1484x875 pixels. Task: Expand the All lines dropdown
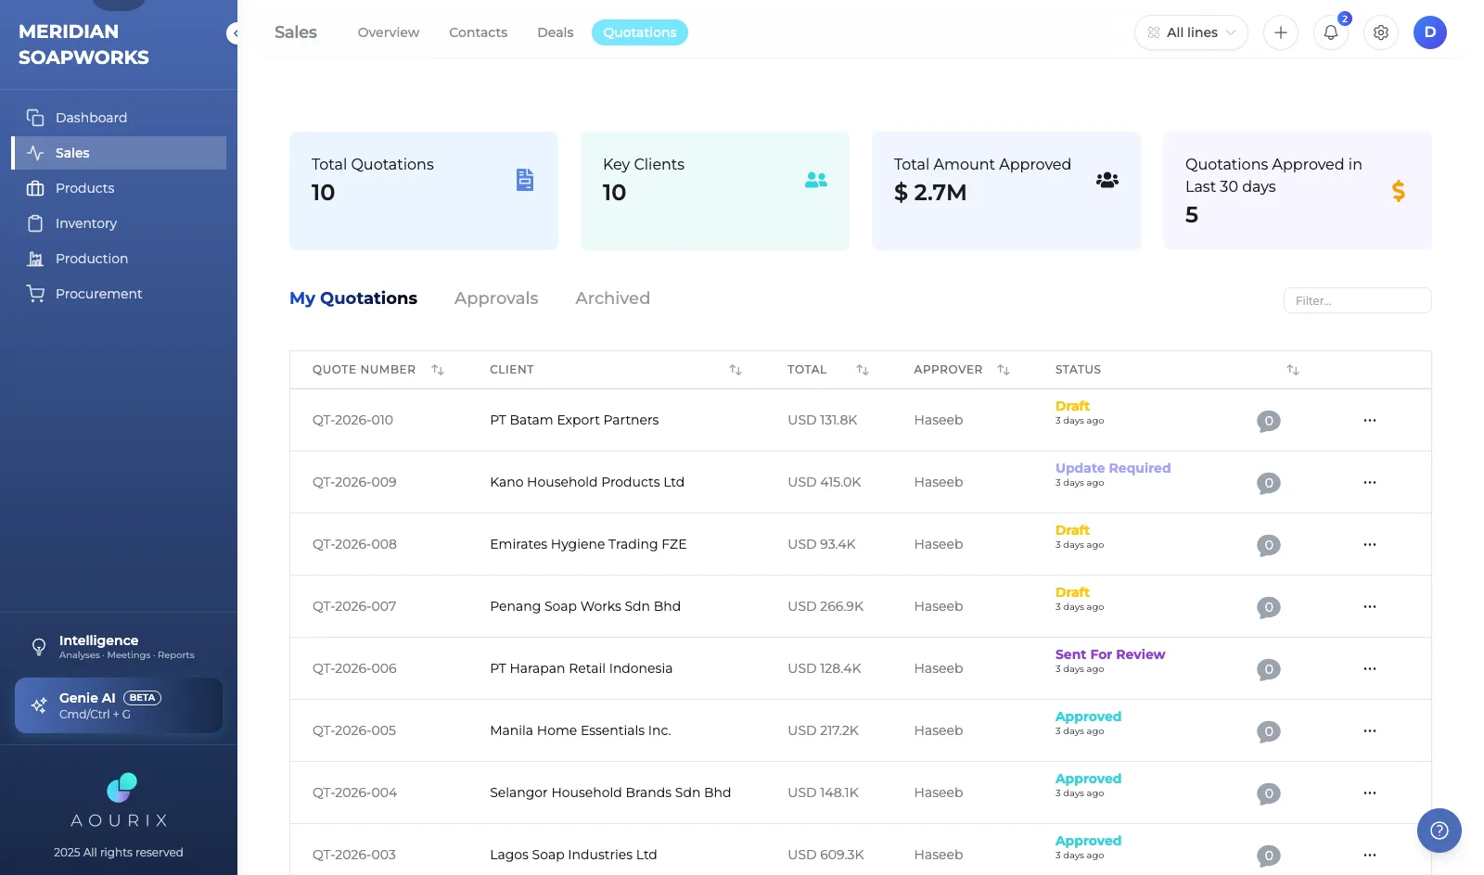[1191, 32]
